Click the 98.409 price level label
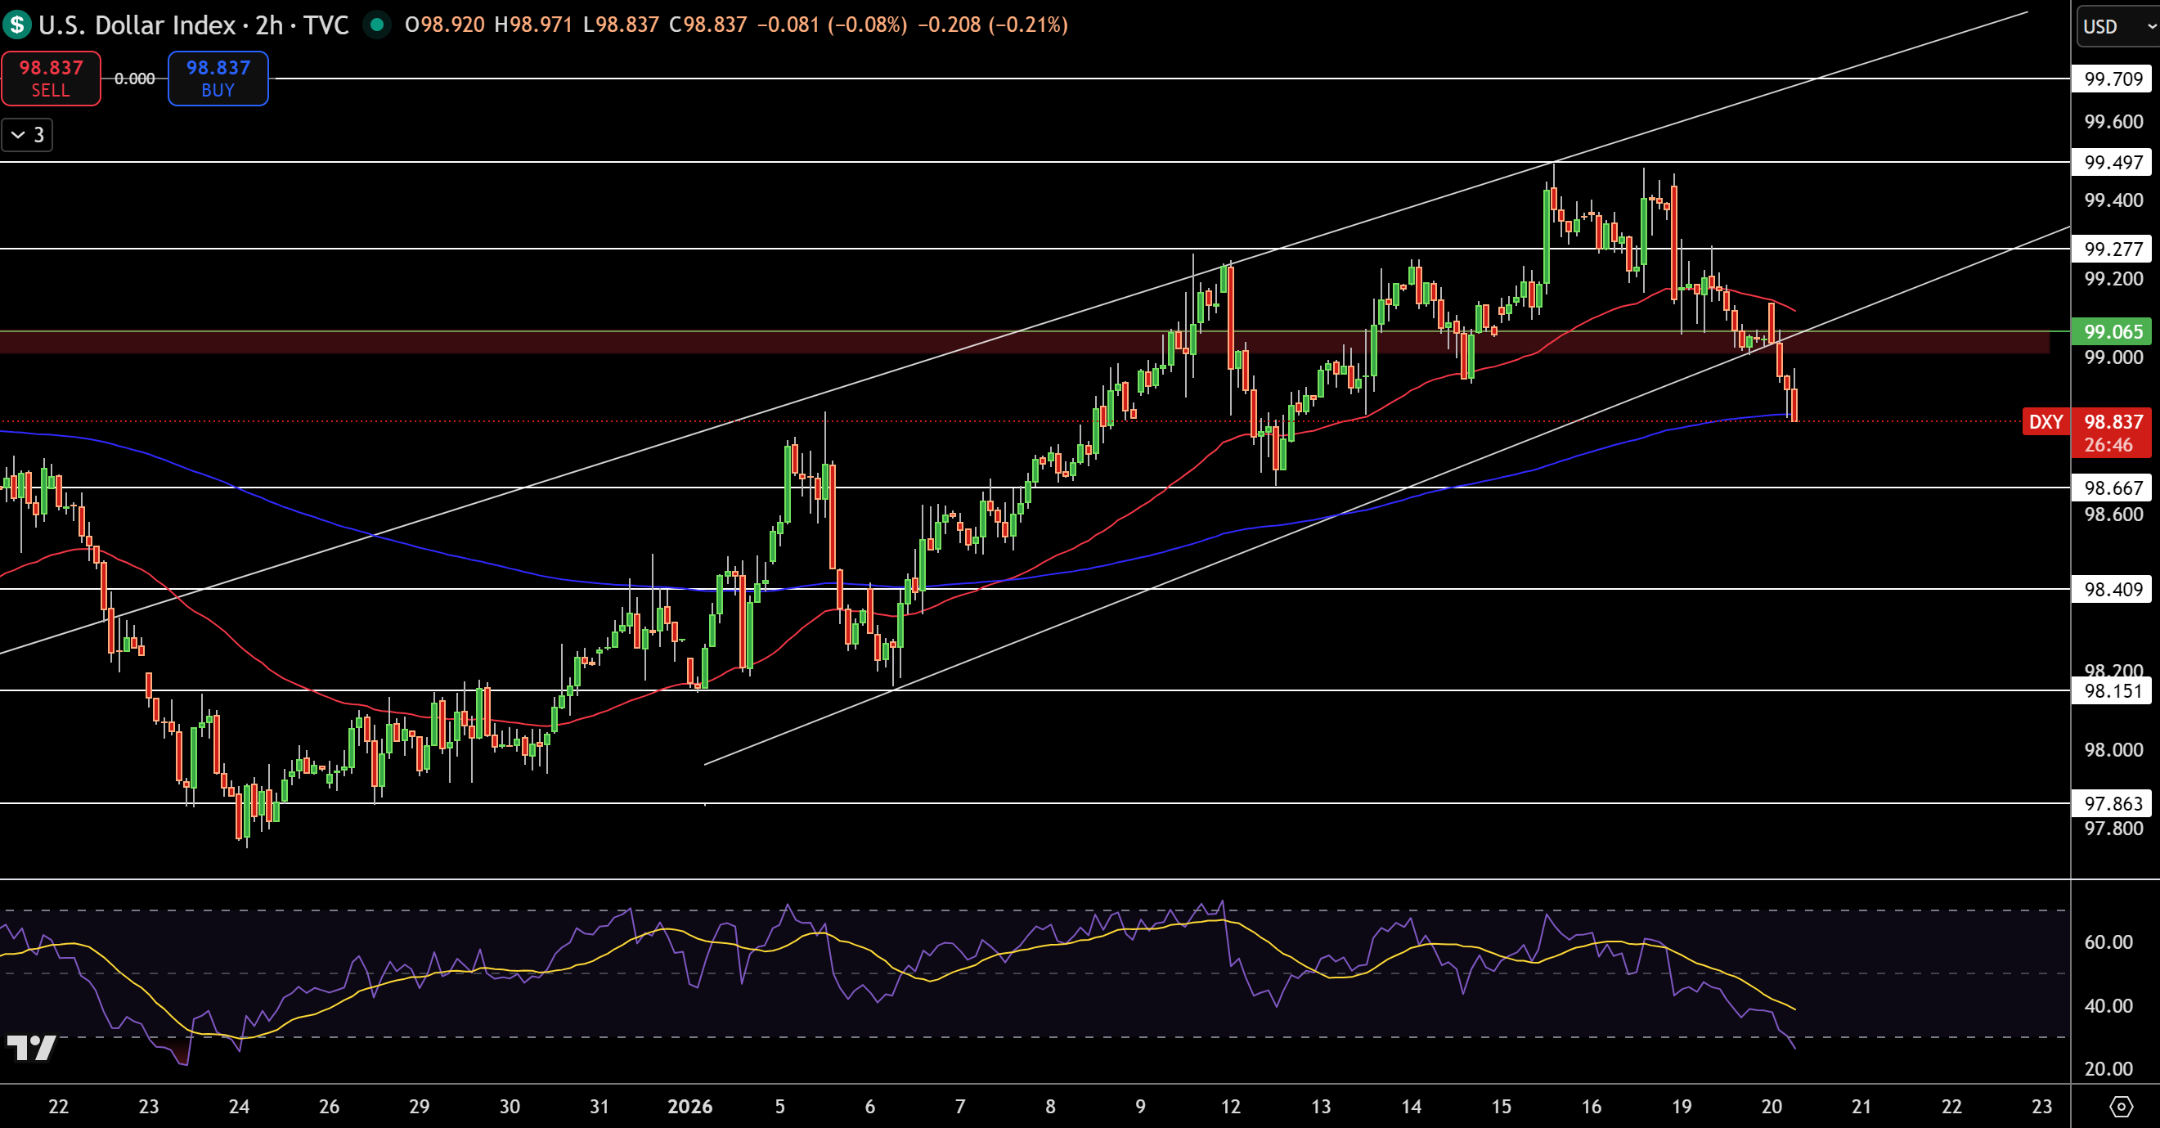 tap(2113, 589)
